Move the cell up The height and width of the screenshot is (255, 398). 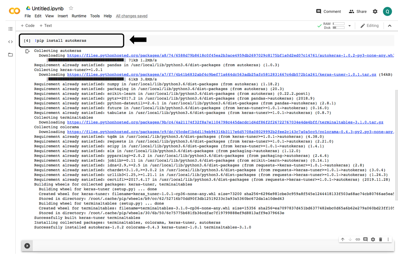click(x=343, y=239)
